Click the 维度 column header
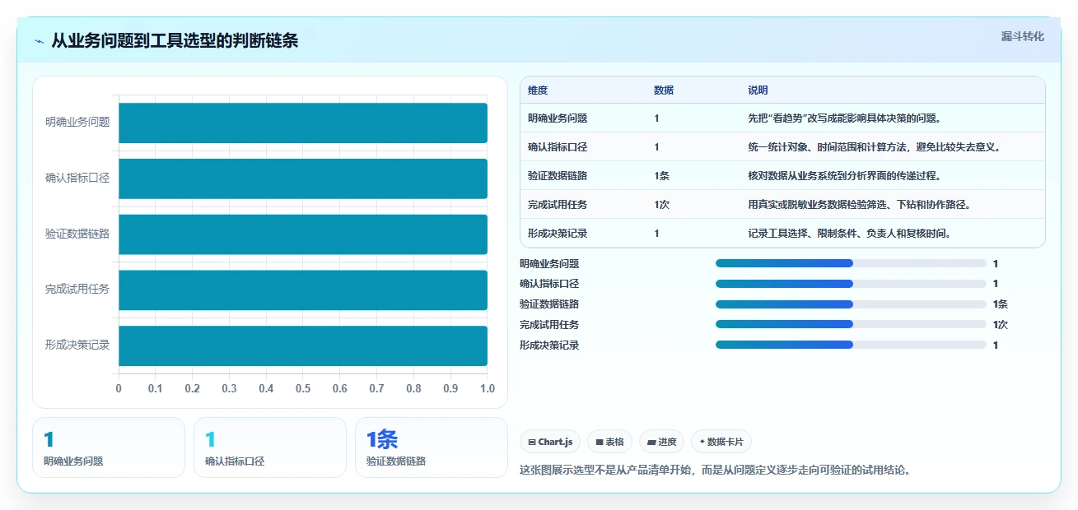1078x510 pixels. (538, 90)
